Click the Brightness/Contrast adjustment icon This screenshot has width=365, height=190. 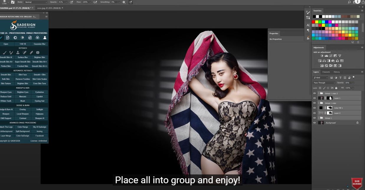click(322, 56)
